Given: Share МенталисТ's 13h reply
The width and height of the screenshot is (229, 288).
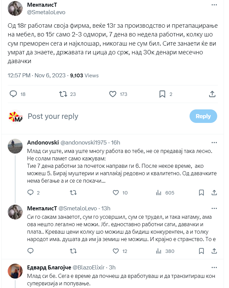Looking at the screenshot, I should 214,251.
